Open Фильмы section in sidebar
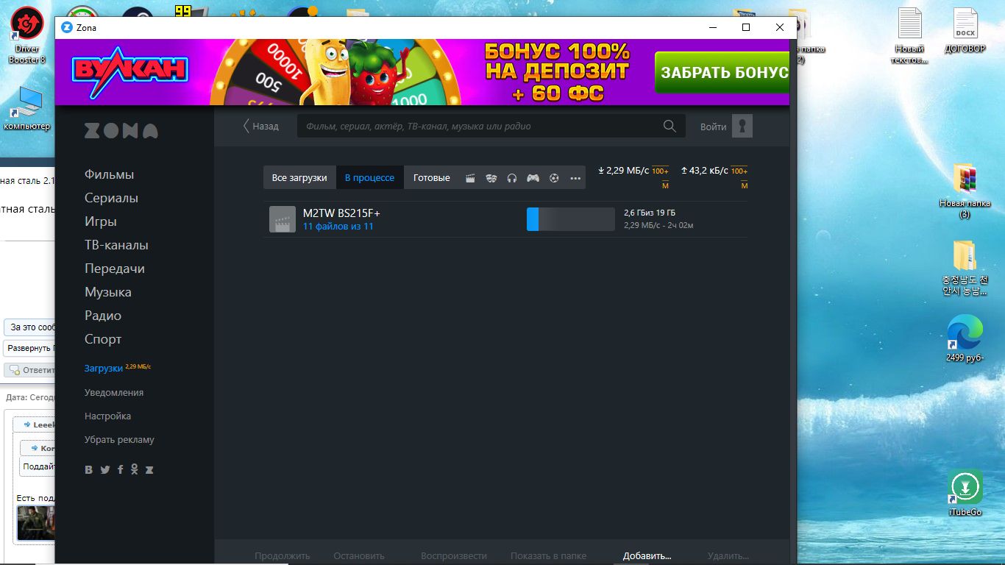 click(x=109, y=174)
